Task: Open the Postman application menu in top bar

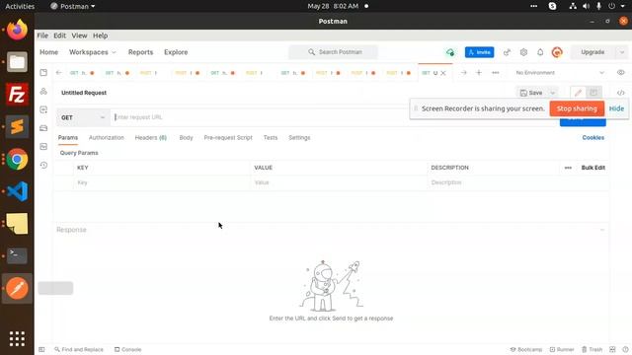Action: 73,6
